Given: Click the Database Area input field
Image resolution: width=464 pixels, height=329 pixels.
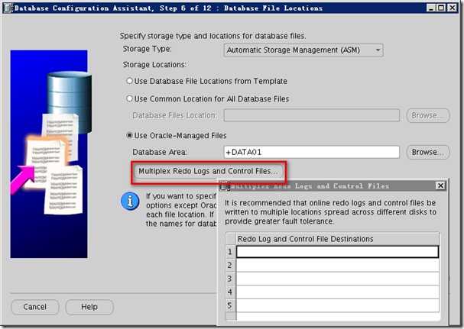Looking at the screenshot, I should point(312,152).
